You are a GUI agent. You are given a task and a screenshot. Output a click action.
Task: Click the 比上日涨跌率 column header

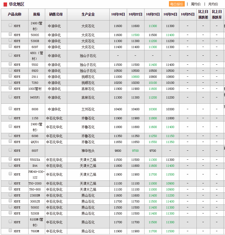pyautogui.click(x=217, y=14)
